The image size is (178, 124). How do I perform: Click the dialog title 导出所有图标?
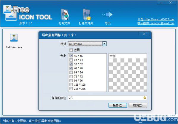[x=51, y=35]
